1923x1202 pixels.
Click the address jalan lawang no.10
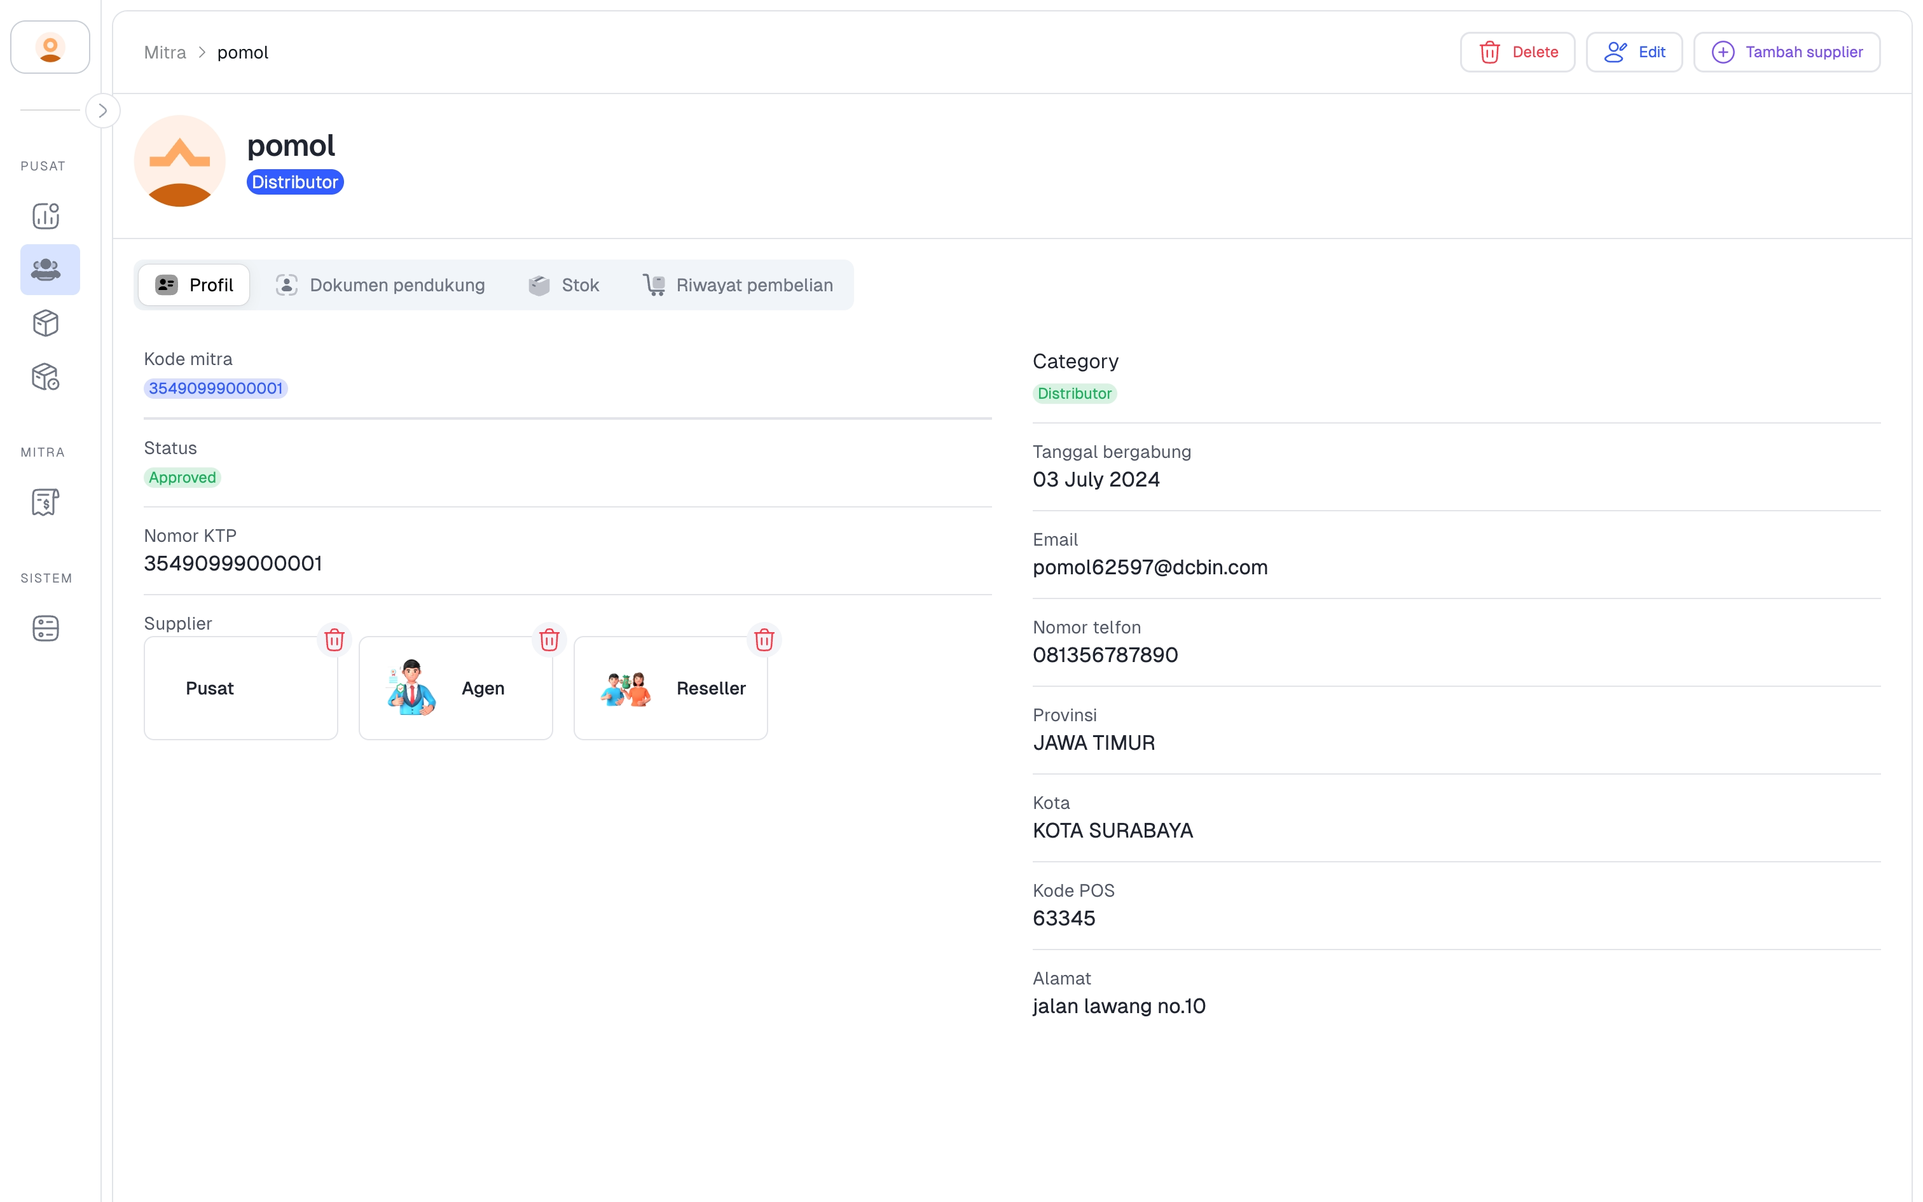[x=1119, y=1005]
